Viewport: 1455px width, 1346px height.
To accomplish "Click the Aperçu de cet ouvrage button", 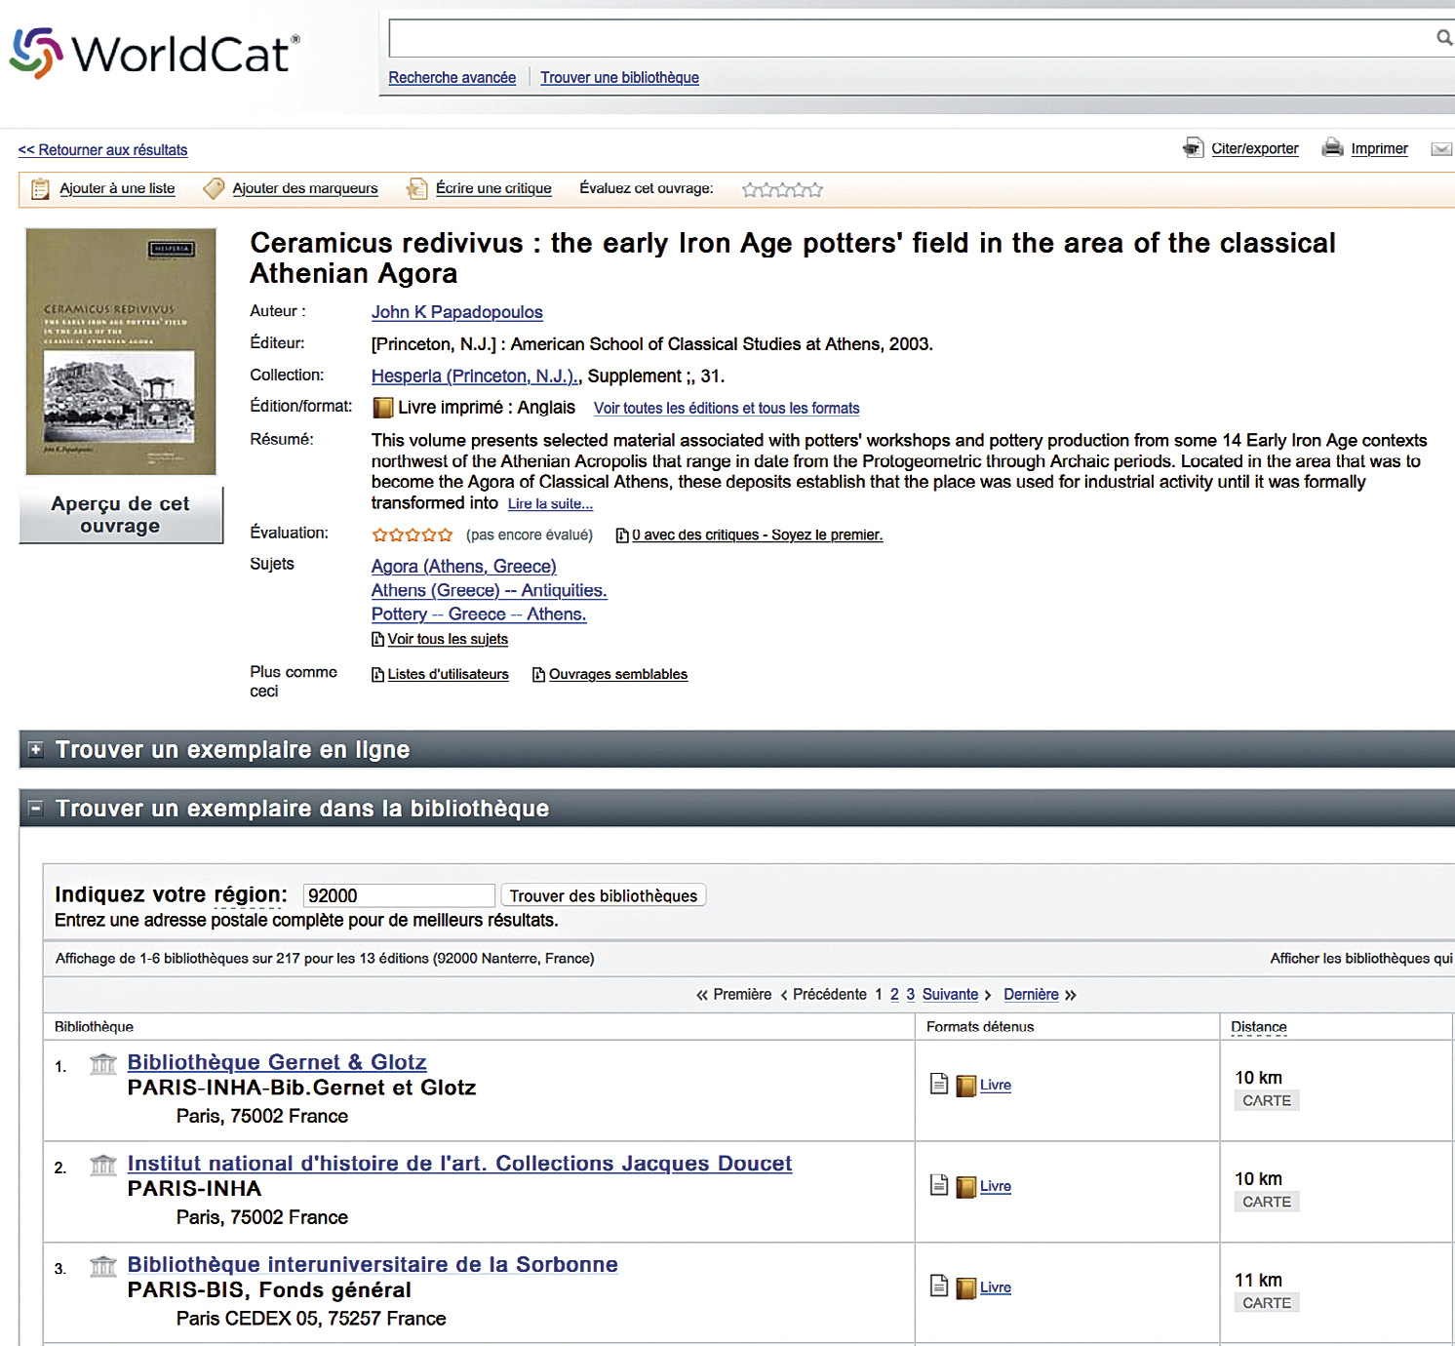I will coord(121,515).
